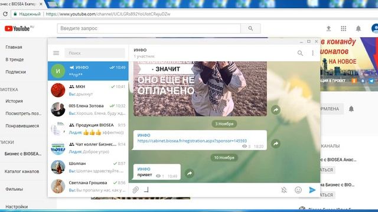Image resolution: width=378 pixels, height=212 pixels.
Task: Reload the page in Chrome
Action: coord(5,14)
